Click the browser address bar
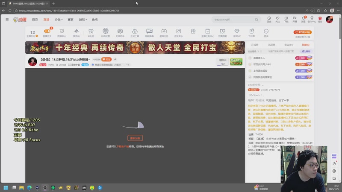The width and height of the screenshot is (342, 192). (159, 10)
